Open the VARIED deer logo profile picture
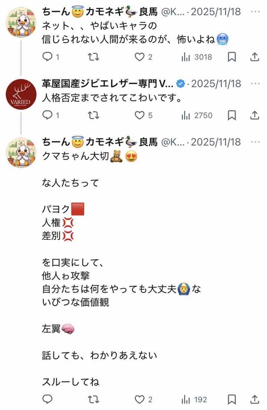 coord(21,94)
